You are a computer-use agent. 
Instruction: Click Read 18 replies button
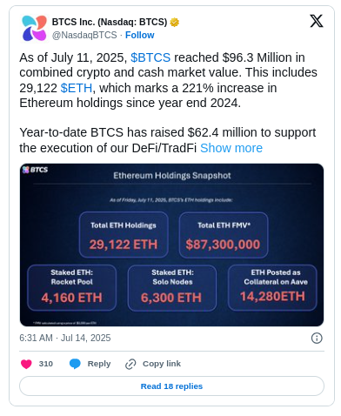pyautogui.click(x=171, y=386)
